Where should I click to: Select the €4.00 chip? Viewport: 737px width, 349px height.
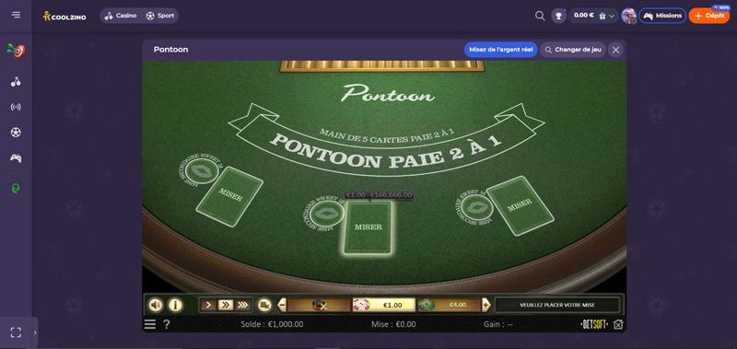pyautogui.click(x=449, y=305)
